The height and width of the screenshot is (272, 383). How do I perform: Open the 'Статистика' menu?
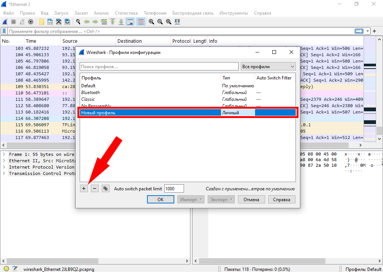[126, 13]
